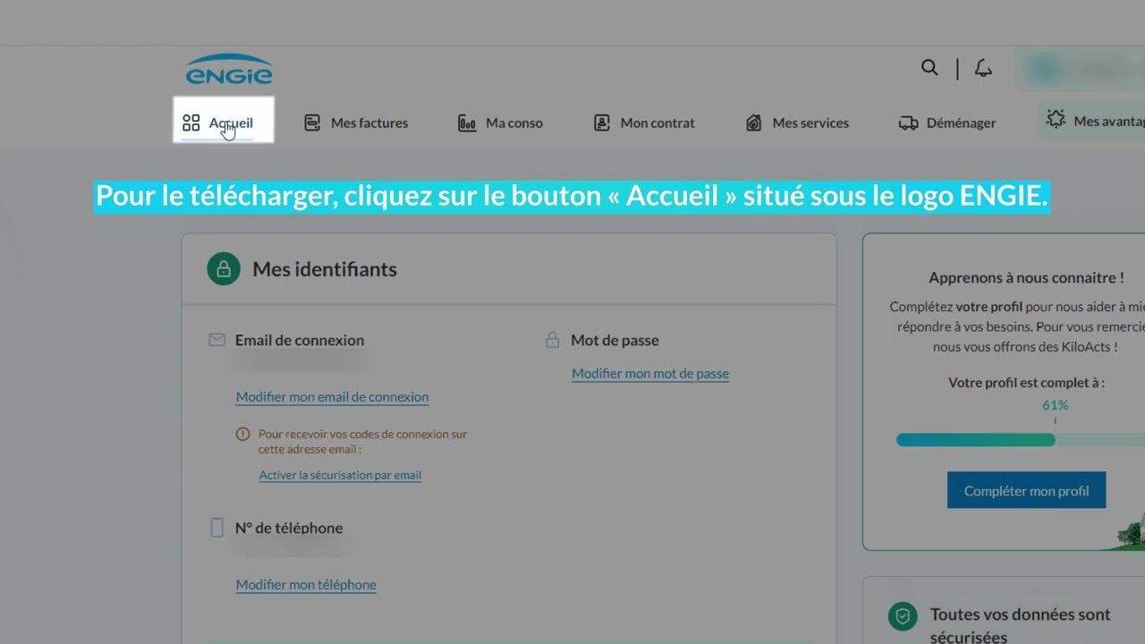1145x644 pixels.
Task: Click Modifier mon mot de passe link
Action: [x=650, y=374]
